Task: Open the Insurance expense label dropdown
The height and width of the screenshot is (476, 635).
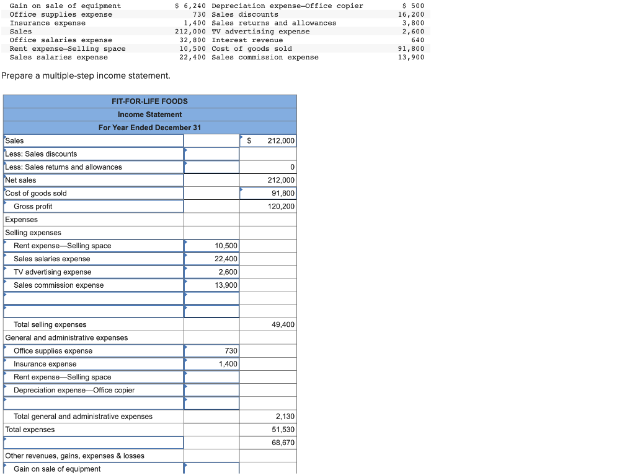Action: pos(93,364)
